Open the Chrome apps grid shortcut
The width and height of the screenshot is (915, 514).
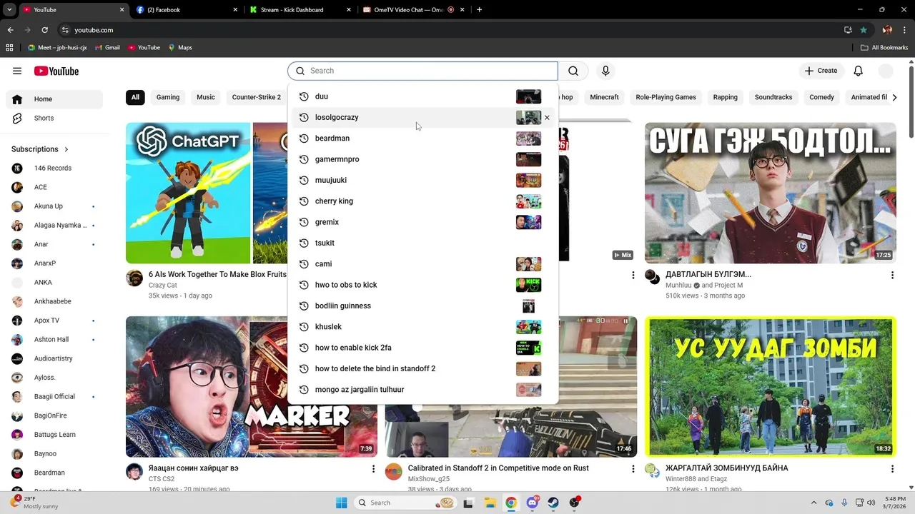pos(9,47)
